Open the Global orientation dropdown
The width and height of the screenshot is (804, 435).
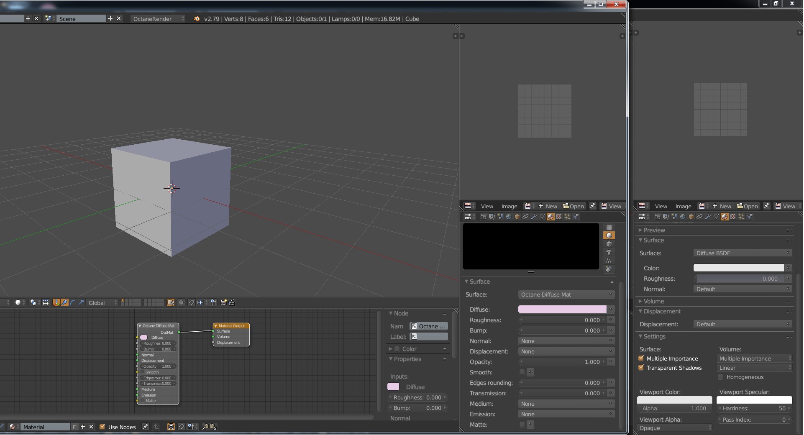[102, 302]
